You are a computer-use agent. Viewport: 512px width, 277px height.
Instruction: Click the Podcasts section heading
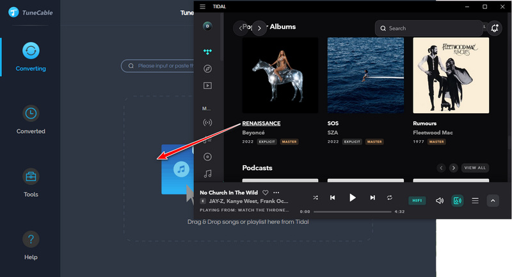pos(257,168)
